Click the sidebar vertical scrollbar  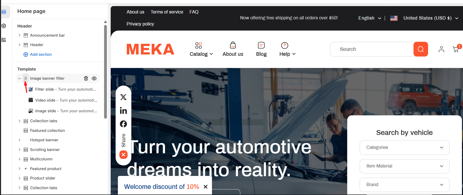pos(105,71)
